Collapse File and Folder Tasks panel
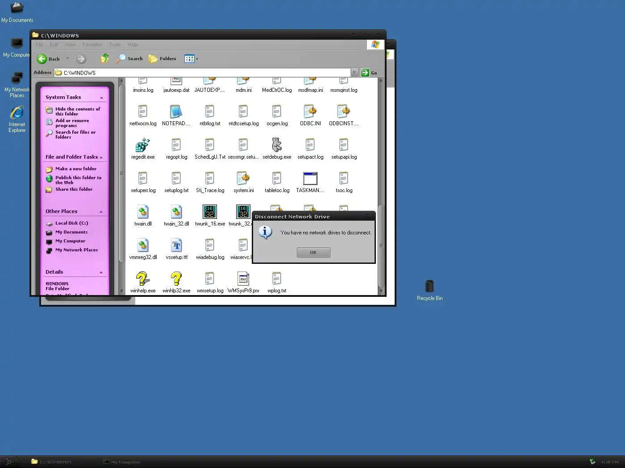 [101, 157]
